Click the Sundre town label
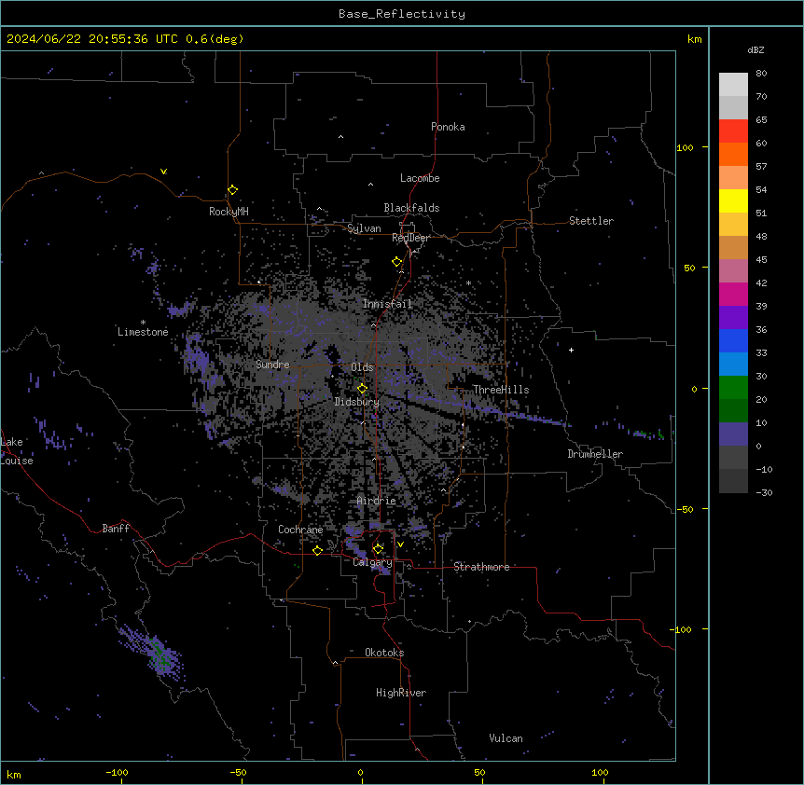 point(272,365)
